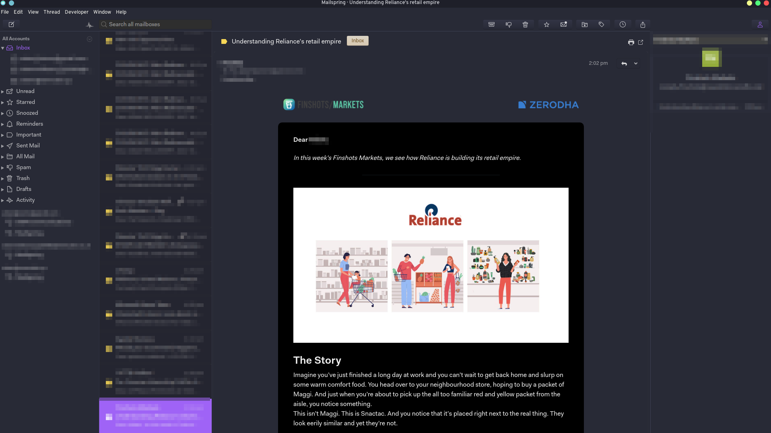This screenshot has width=771, height=433.
Task: Move the email to a folder
Action: coord(584,25)
